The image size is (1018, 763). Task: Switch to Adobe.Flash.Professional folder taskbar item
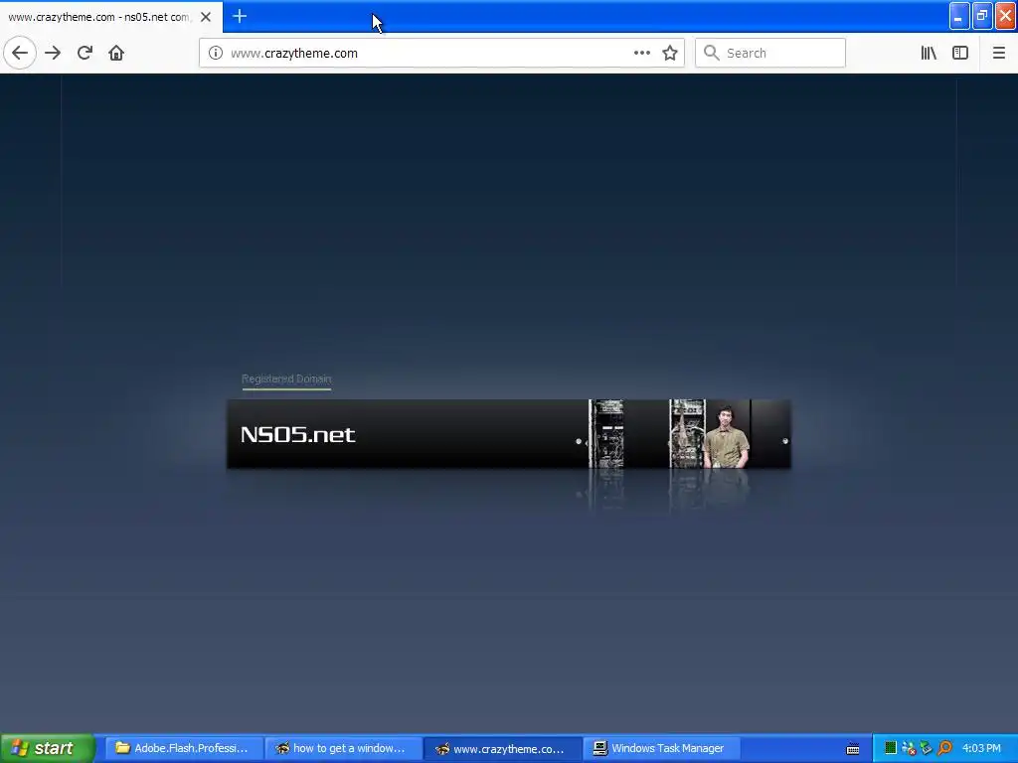pyautogui.click(x=183, y=748)
